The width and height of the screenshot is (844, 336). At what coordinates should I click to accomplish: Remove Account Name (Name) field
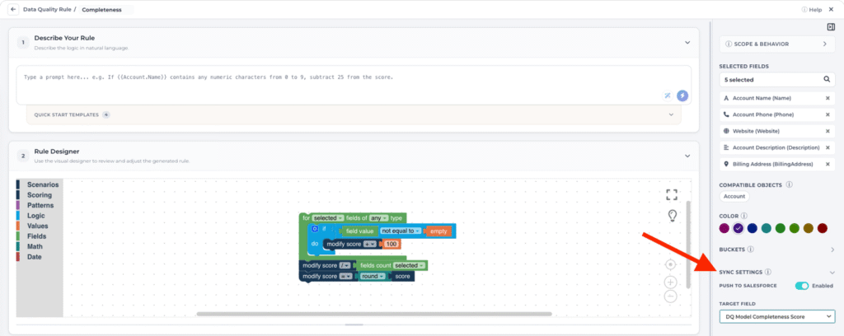pos(828,98)
